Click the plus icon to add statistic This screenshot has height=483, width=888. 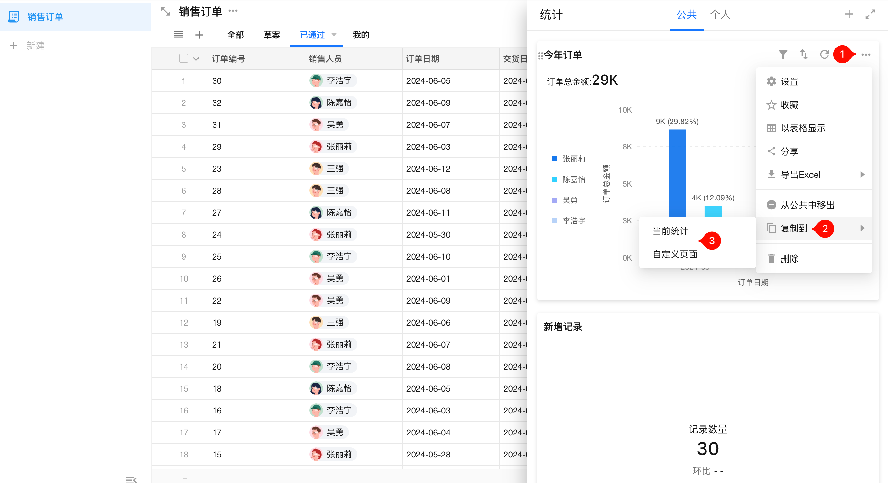(849, 14)
